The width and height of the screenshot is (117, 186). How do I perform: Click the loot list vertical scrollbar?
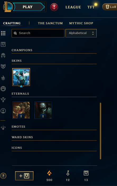tap(100, 131)
